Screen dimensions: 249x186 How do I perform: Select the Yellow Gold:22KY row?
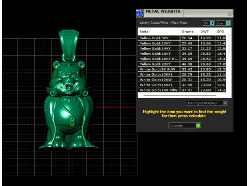(x=182, y=64)
